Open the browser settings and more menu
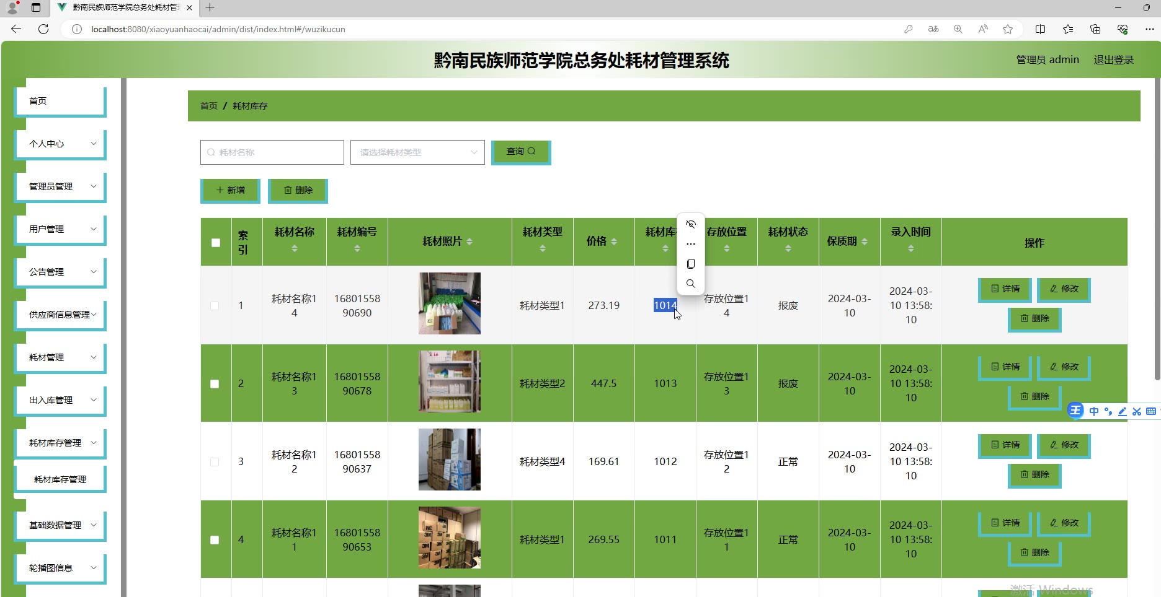 coord(1149,29)
